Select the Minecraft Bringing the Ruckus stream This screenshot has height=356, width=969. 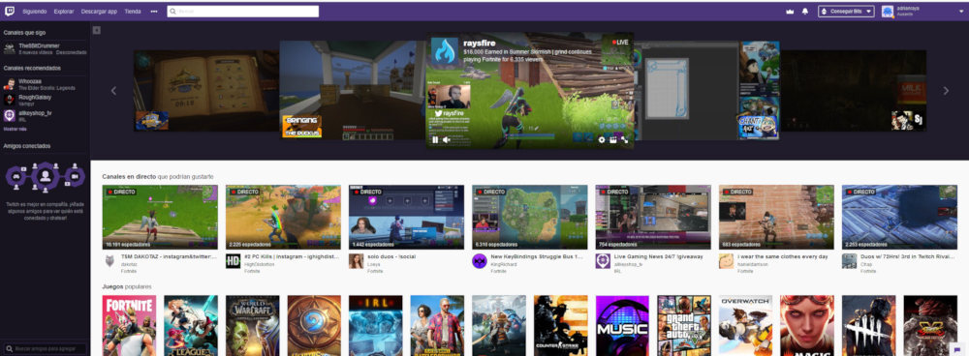click(x=353, y=90)
